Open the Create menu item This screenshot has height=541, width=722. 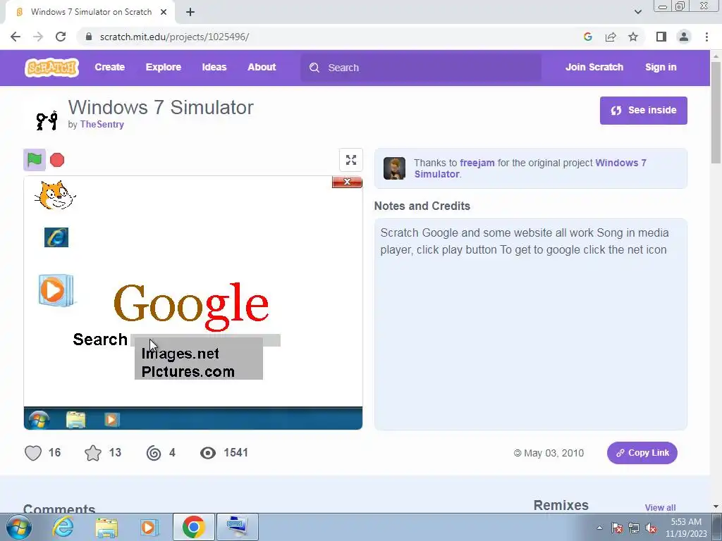(x=109, y=67)
